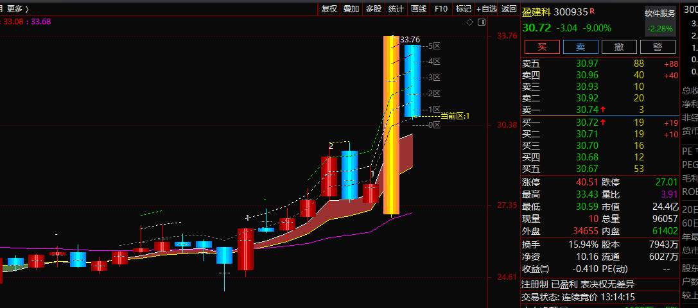698x308 pixels.
Task: Click the red R margin marker
Action: [592, 11]
